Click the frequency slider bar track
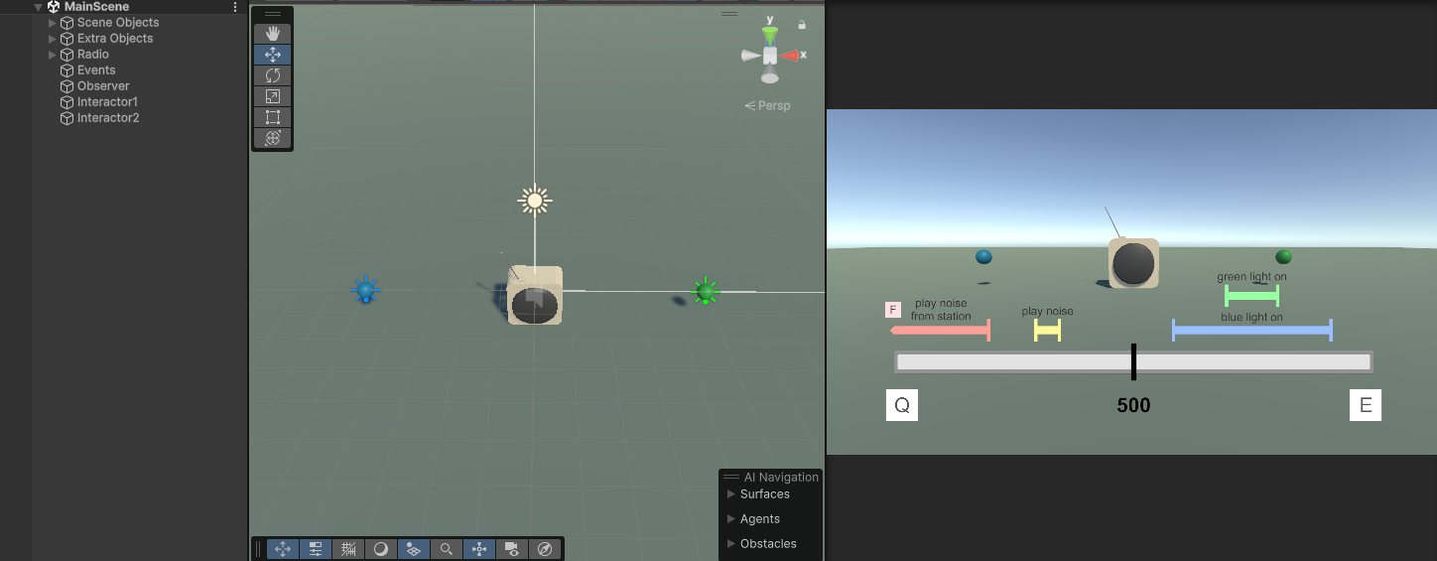The width and height of the screenshot is (1437, 561). [x=1133, y=362]
